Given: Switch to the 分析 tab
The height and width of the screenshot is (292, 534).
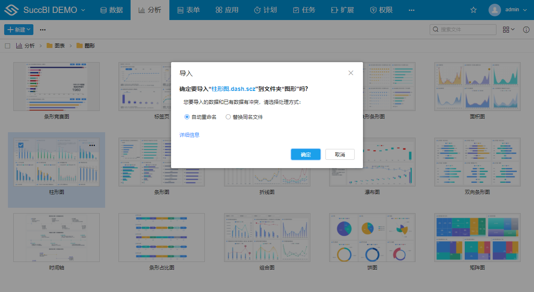Looking at the screenshot, I should pyautogui.click(x=150, y=10).
